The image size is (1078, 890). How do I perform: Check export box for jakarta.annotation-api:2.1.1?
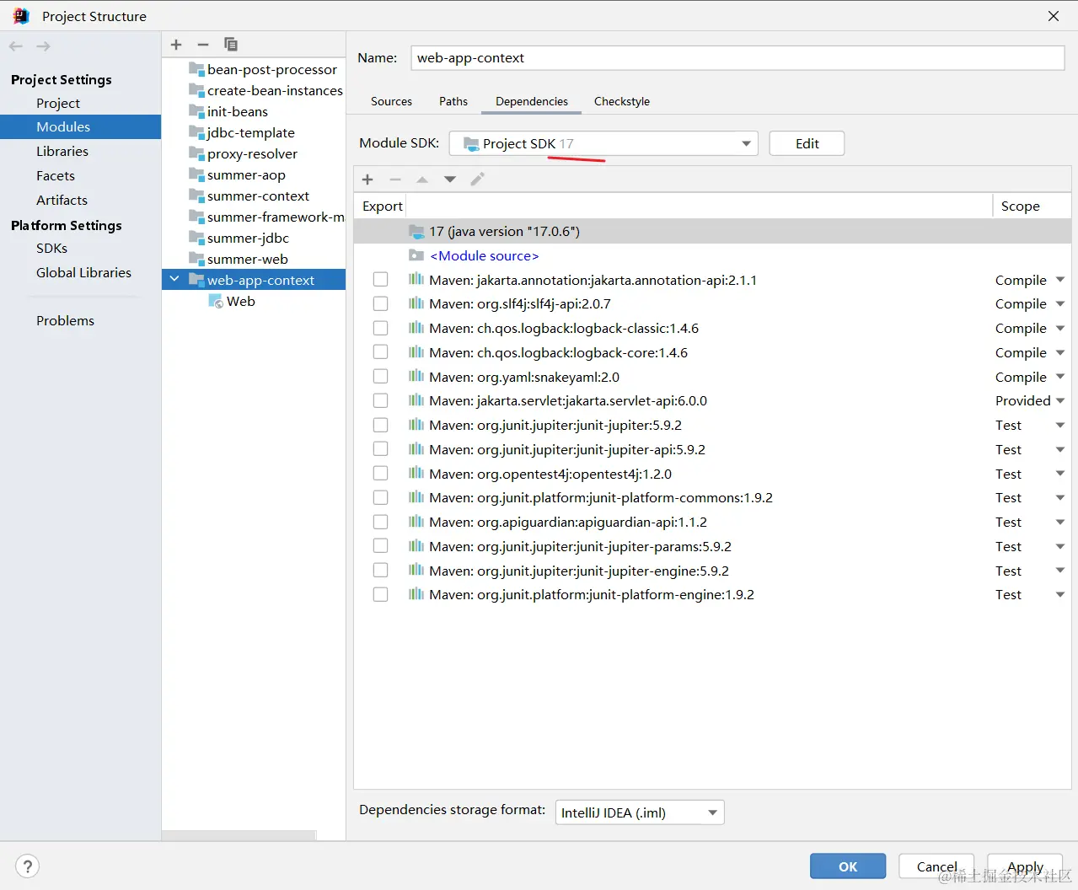click(x=381, y=280)
